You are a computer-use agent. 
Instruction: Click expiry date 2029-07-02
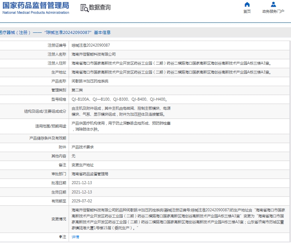82,201
